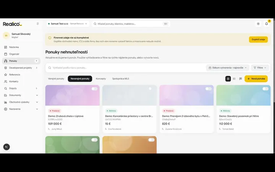Toggle switch on Prenájom 2-izbového bytu card
The height and width of the screenshot is (172, 275).
tap(209, 89)
